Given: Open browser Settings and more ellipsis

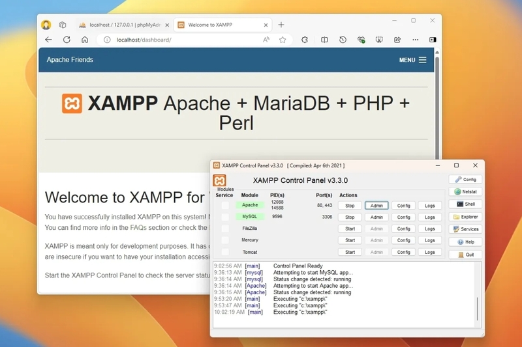Looking at the screenshot, I should (415, 40).
